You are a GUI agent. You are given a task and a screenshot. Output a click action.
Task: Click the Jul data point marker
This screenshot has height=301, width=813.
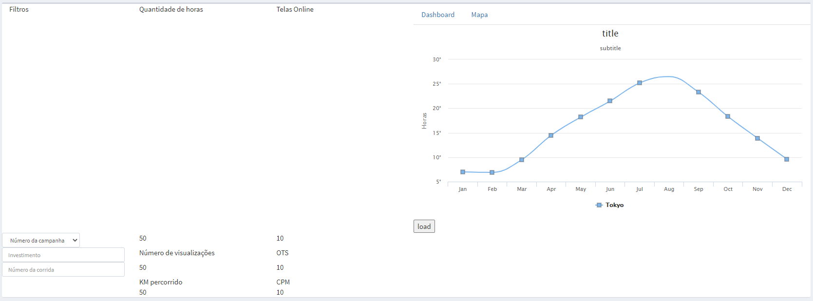click(x=640, y=83)
